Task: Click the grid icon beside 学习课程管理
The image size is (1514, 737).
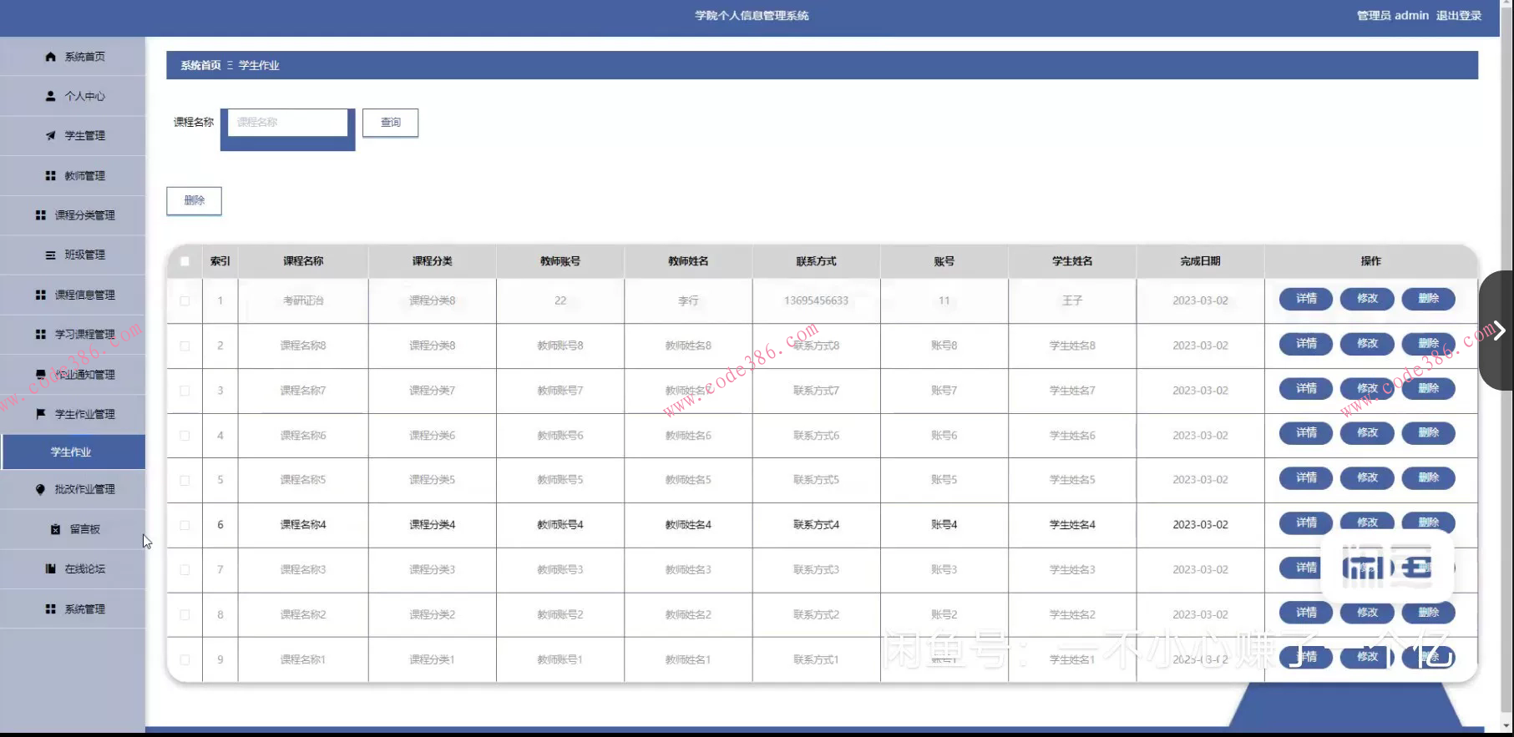Action: [40, 334]
